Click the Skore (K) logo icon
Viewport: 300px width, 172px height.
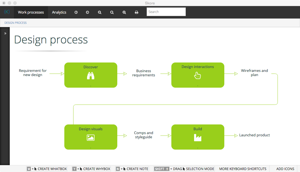click(x=7, y=12)
